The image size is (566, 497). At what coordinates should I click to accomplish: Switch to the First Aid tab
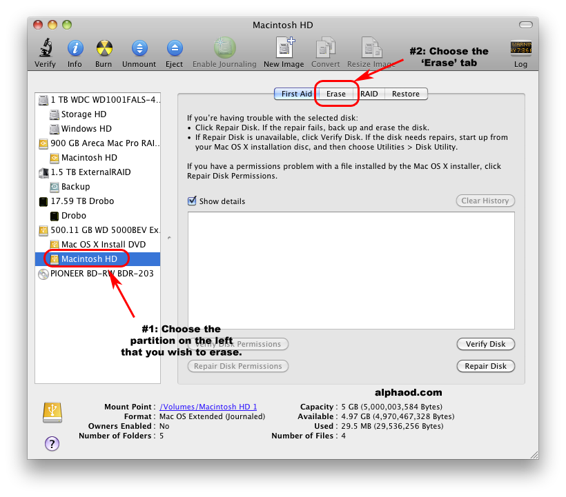296,94
